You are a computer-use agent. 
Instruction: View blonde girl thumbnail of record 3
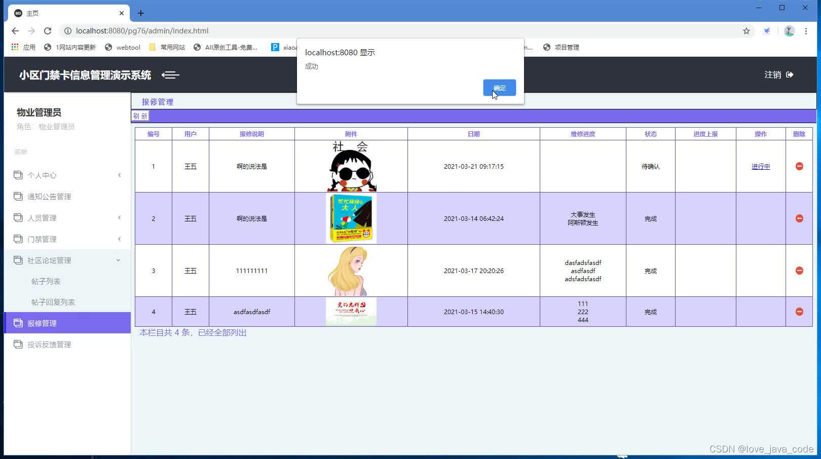tap(351, 271)
